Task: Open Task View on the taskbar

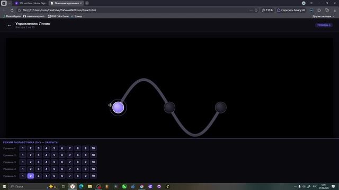Action: pos(64,186)
